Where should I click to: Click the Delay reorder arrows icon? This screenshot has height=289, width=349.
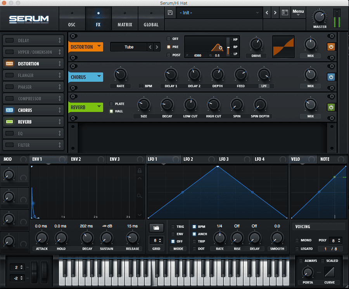click(60, 40)
